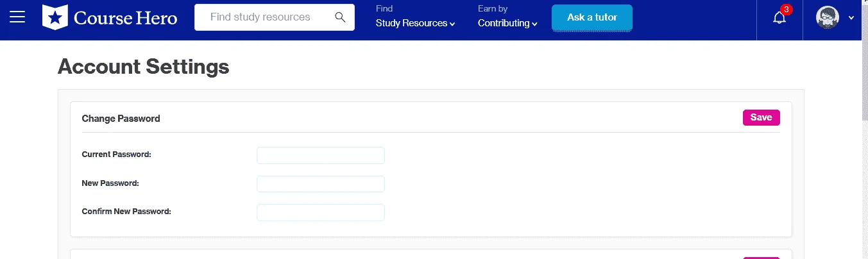The image size is (868, 259).
Task: Click the Change Password section title
Action: coord(121,119)
